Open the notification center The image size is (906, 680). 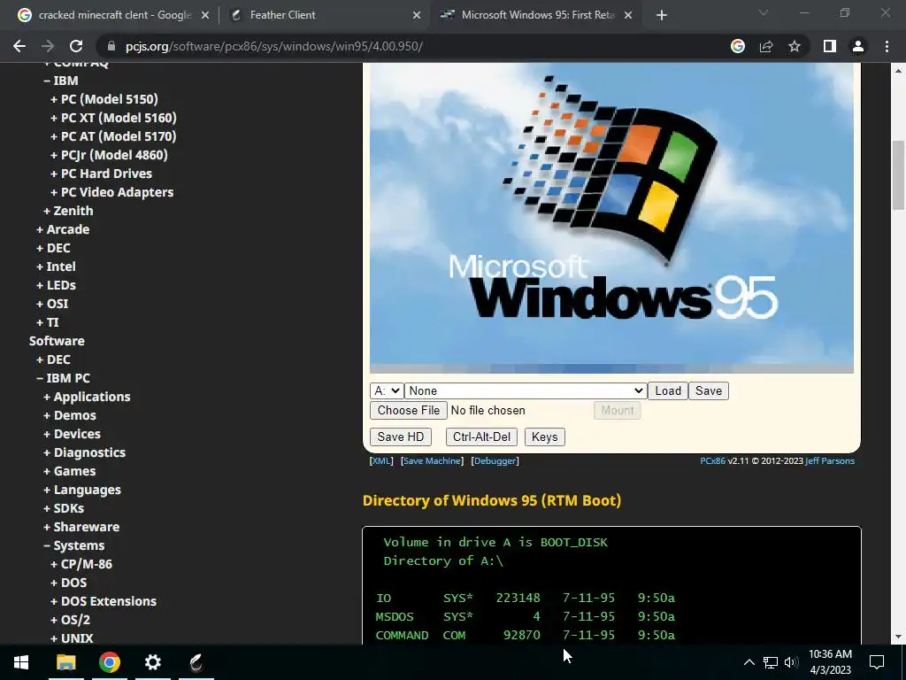pos(877,662)
